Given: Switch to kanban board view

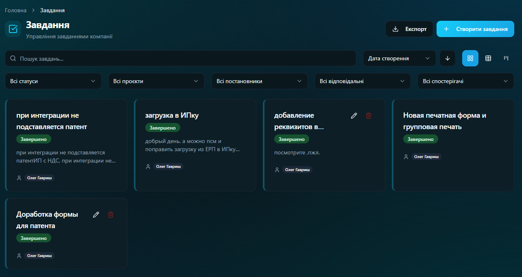Looking at the screenshot, I should coord(506,58).
